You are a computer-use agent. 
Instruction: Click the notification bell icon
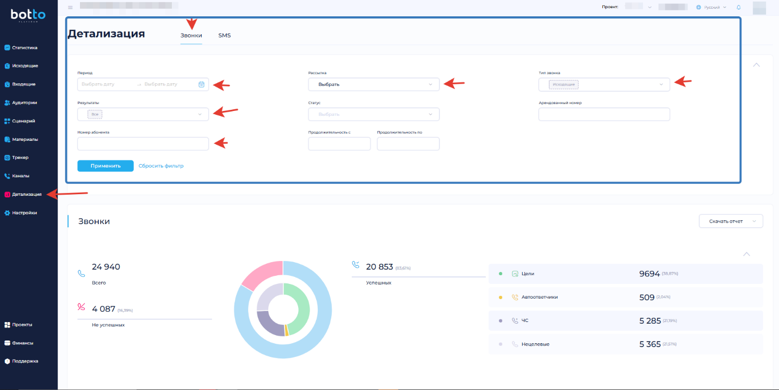pos(738,8)
